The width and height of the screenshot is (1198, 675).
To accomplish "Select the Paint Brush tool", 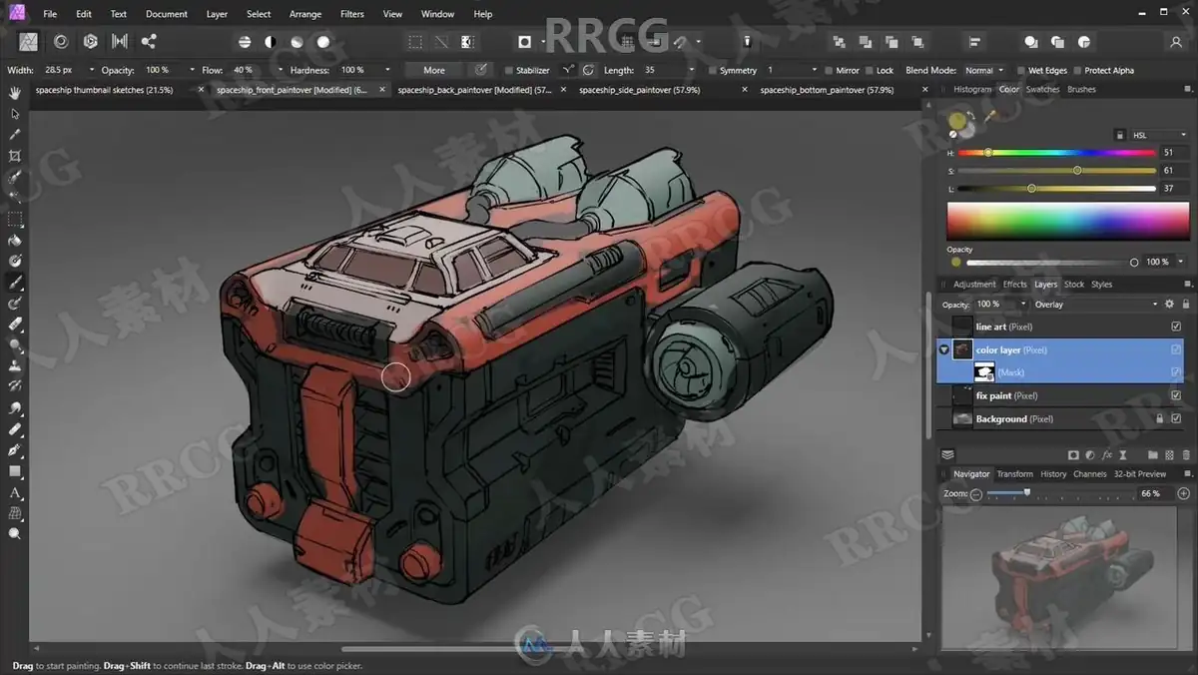I will click(x=15, y=283).
